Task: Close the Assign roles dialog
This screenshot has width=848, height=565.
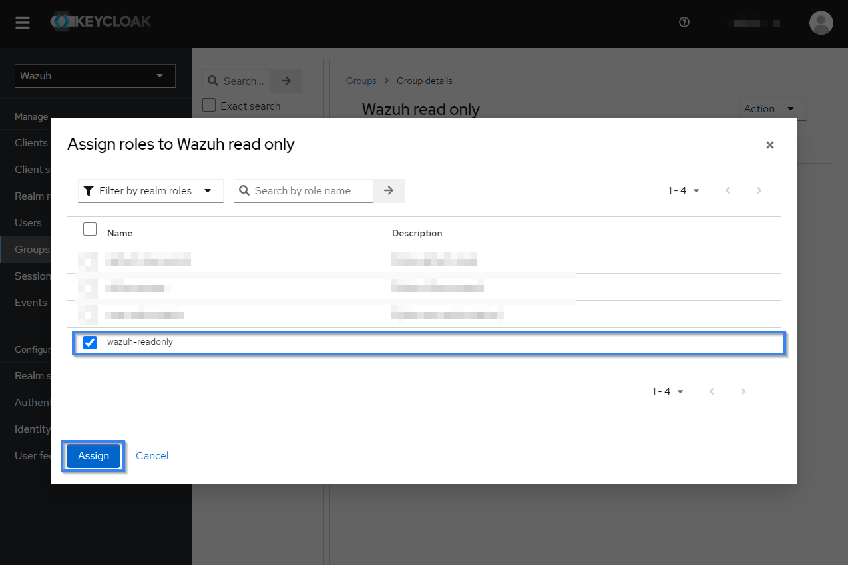Action: [x=769, y=145]
